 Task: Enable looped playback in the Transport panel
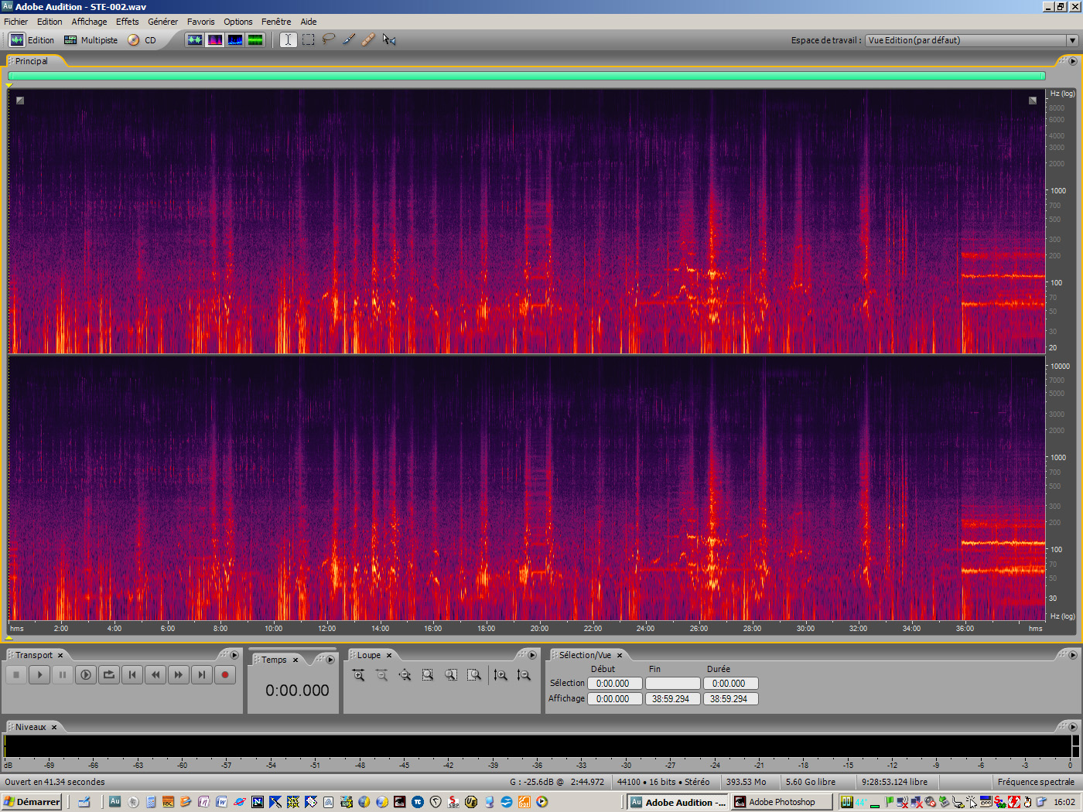pyautogui.click(x=109, y=674)
